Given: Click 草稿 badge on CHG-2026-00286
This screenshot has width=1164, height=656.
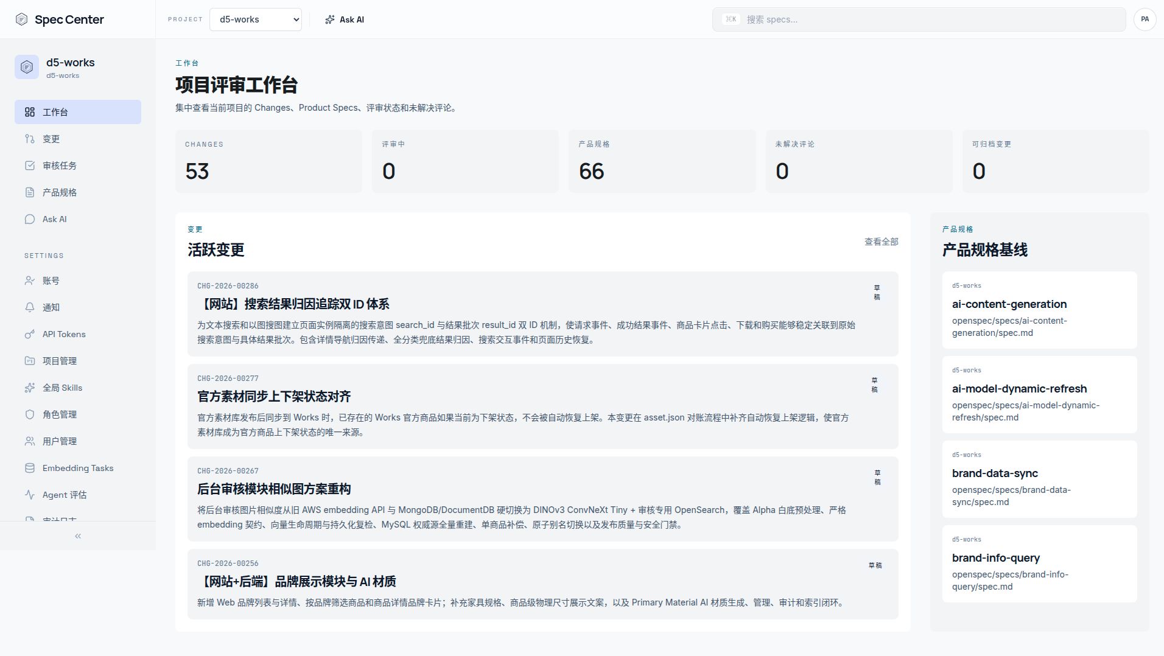Looking at the screenshot, I should pos(877,292).
